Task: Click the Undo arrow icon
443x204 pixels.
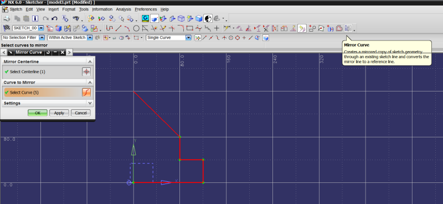Action: click(x=54, y=19)
